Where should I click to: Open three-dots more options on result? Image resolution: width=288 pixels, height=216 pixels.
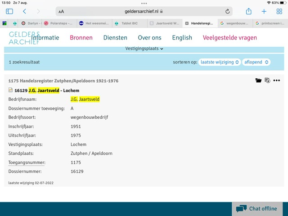point(276,81)
